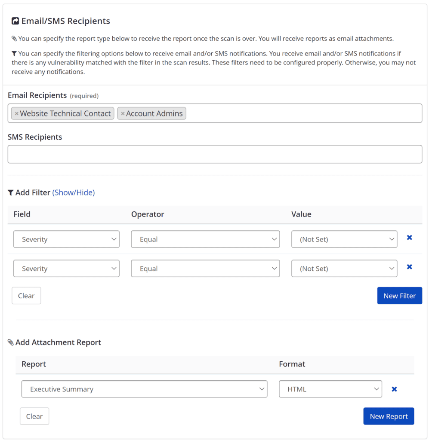Open the HTML format dropdown
429x440 pixels.
330,389
